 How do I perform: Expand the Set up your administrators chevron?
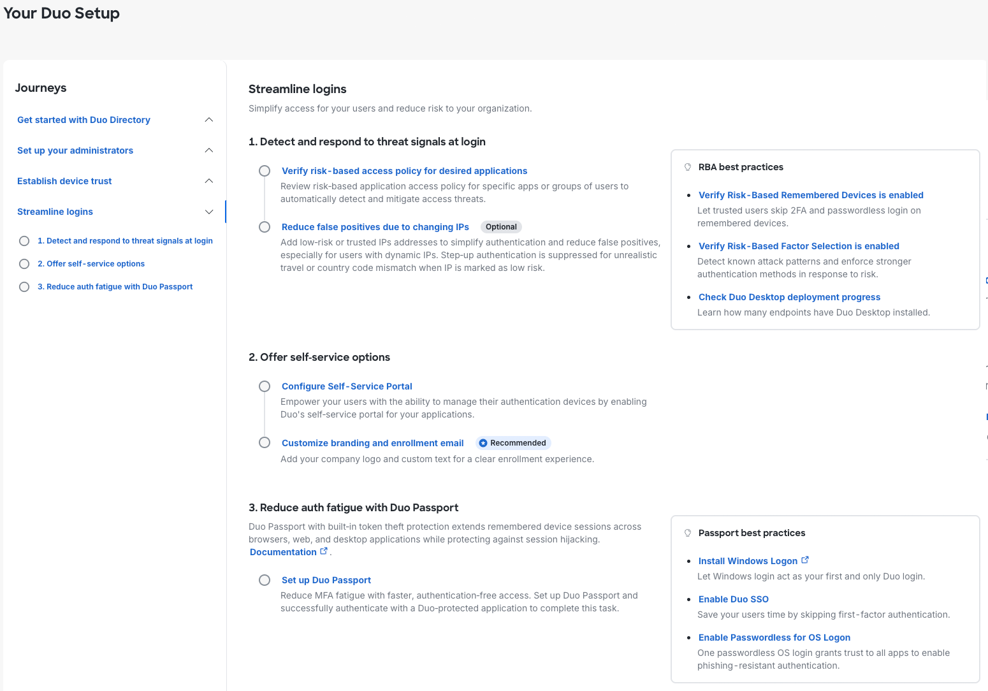(x=209, y=150)
